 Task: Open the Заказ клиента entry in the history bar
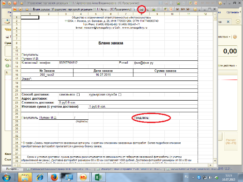tap(199, 169)
